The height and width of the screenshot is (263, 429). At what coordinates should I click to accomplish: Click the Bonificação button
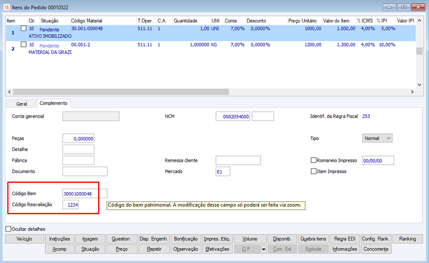pyautogui.click(x=186, y=239)
